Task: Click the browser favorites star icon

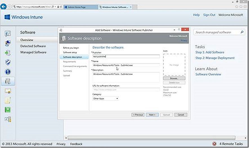Action: click(241, 7)
